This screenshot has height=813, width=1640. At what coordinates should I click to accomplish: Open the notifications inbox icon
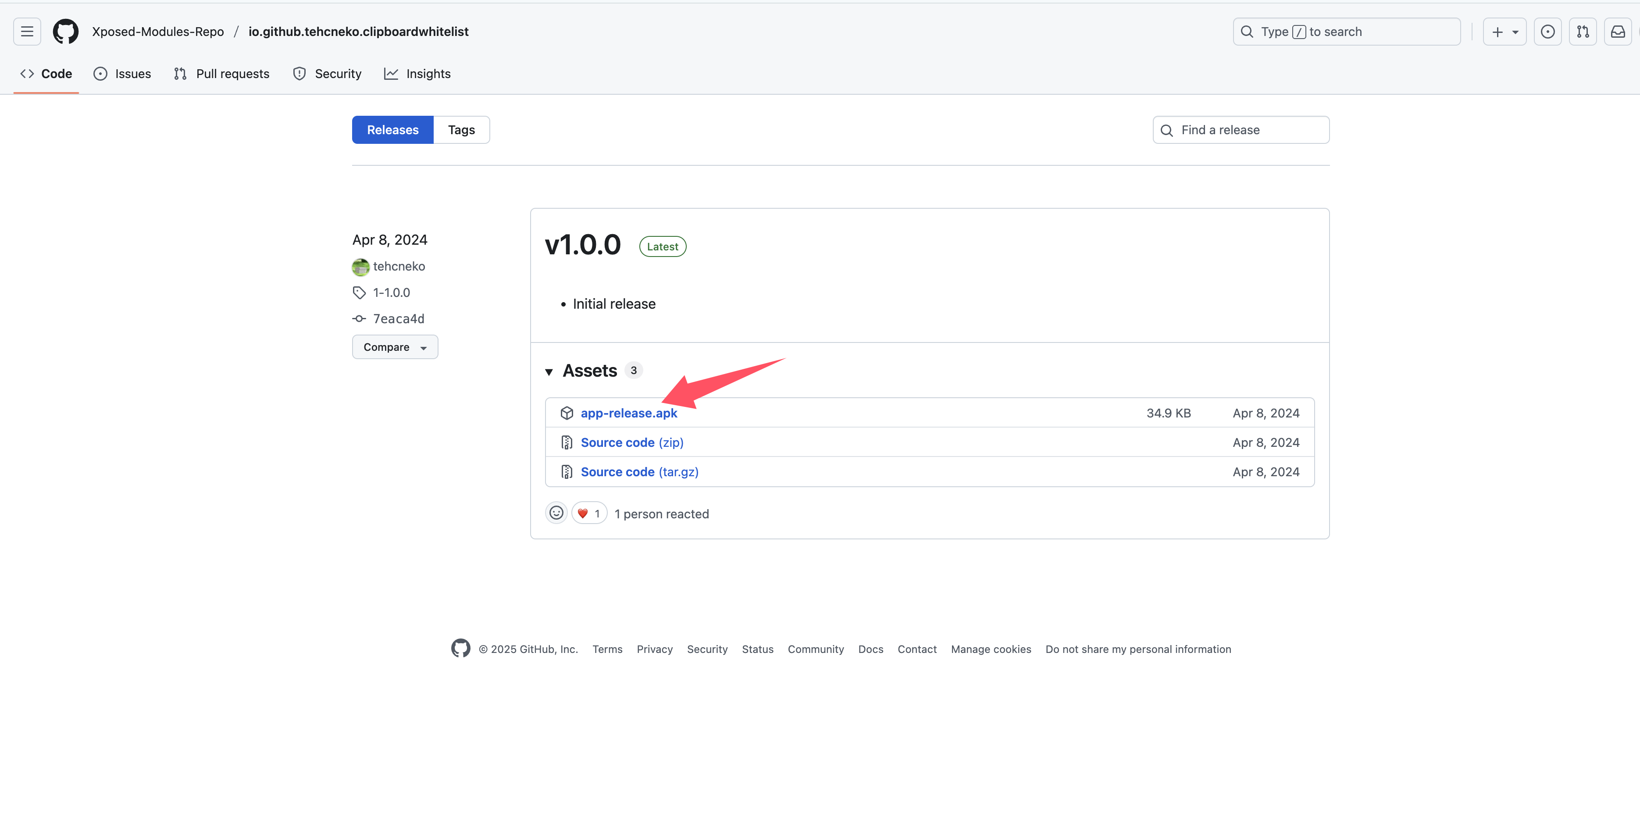coord(1618,31)
